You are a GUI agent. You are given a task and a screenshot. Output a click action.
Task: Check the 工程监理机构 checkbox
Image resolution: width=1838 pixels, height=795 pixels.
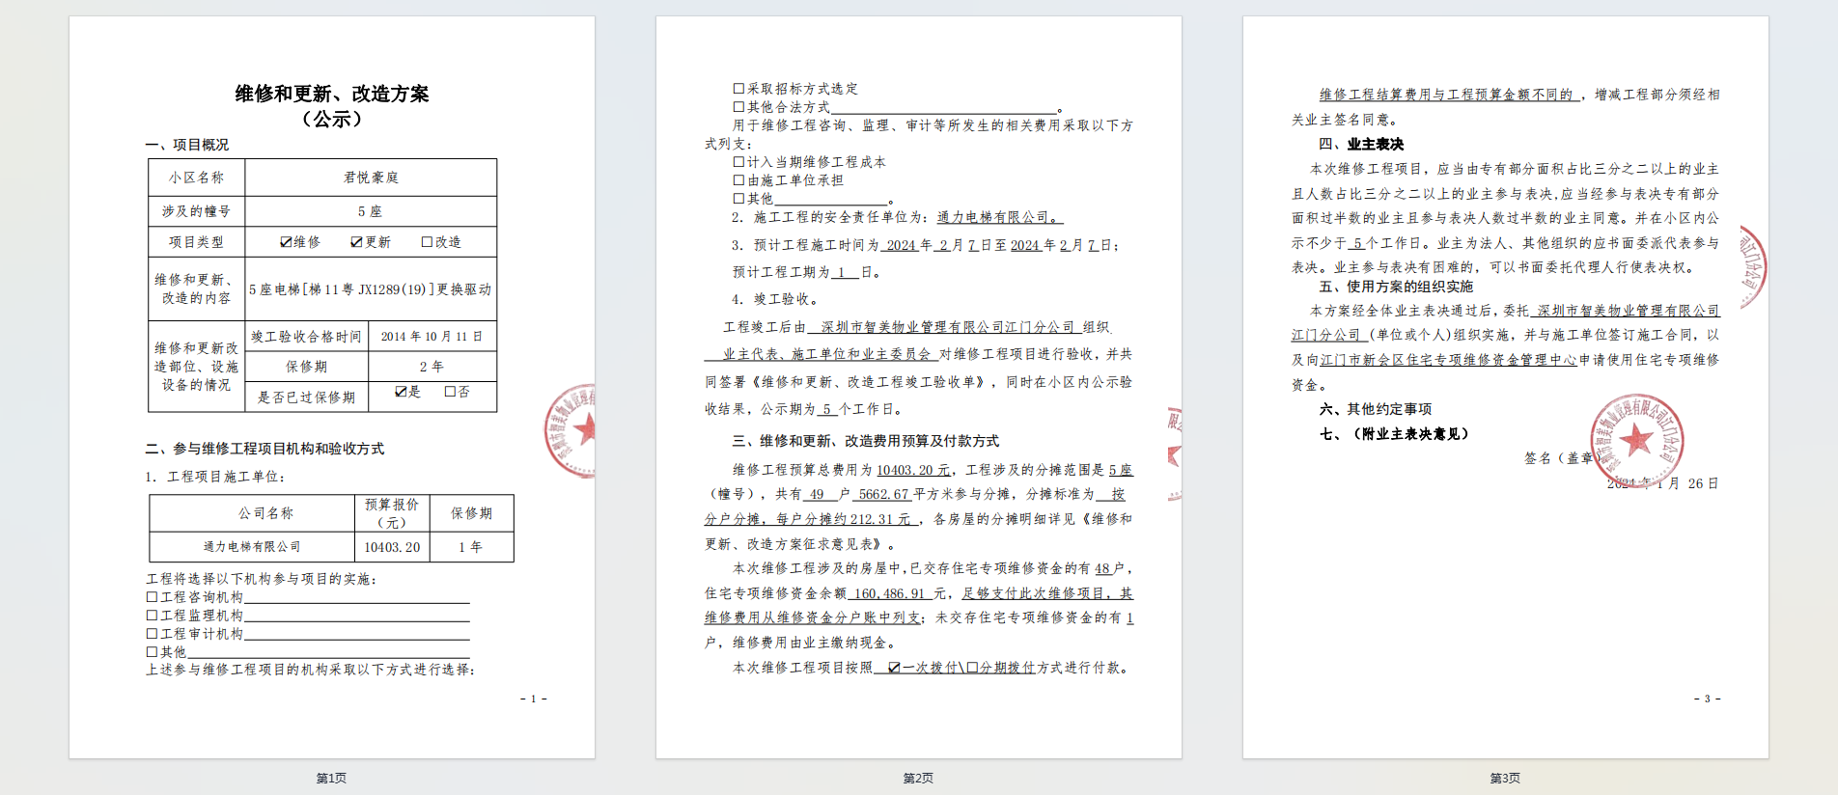152,616
